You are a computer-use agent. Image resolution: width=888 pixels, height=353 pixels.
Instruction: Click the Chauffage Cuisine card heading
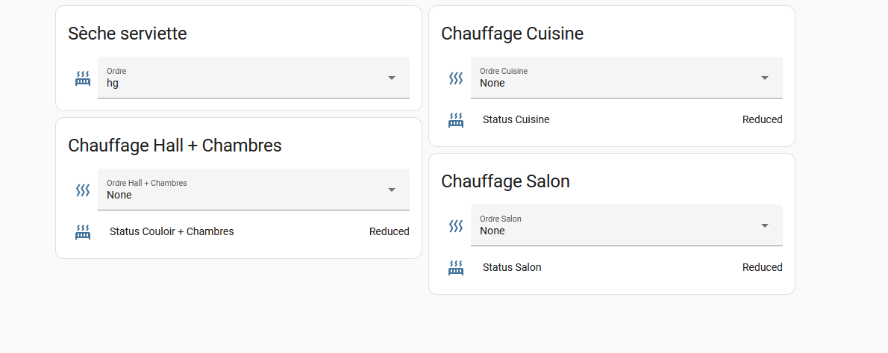(x=513, y=34)
